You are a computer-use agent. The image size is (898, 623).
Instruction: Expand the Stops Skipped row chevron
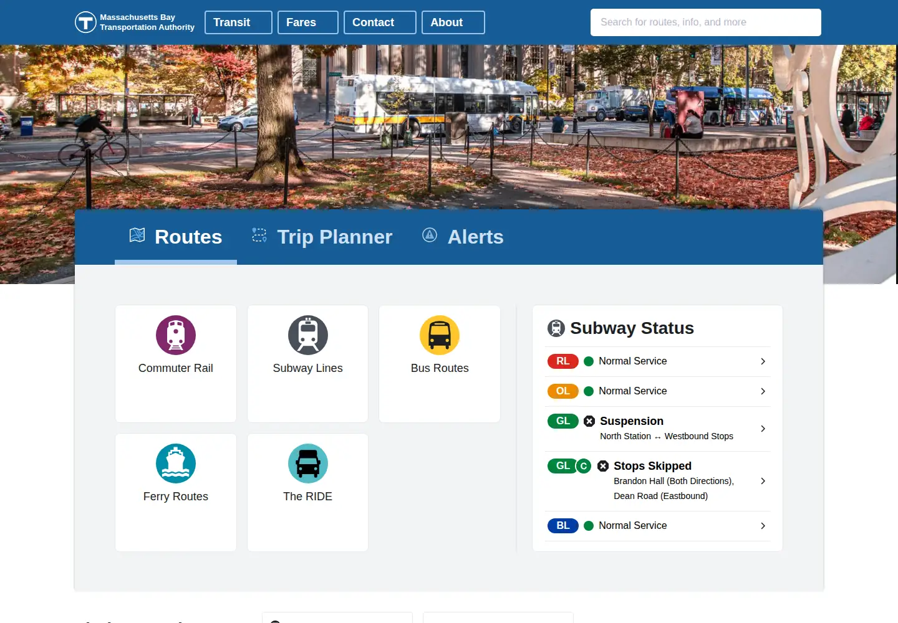(763, 481)
